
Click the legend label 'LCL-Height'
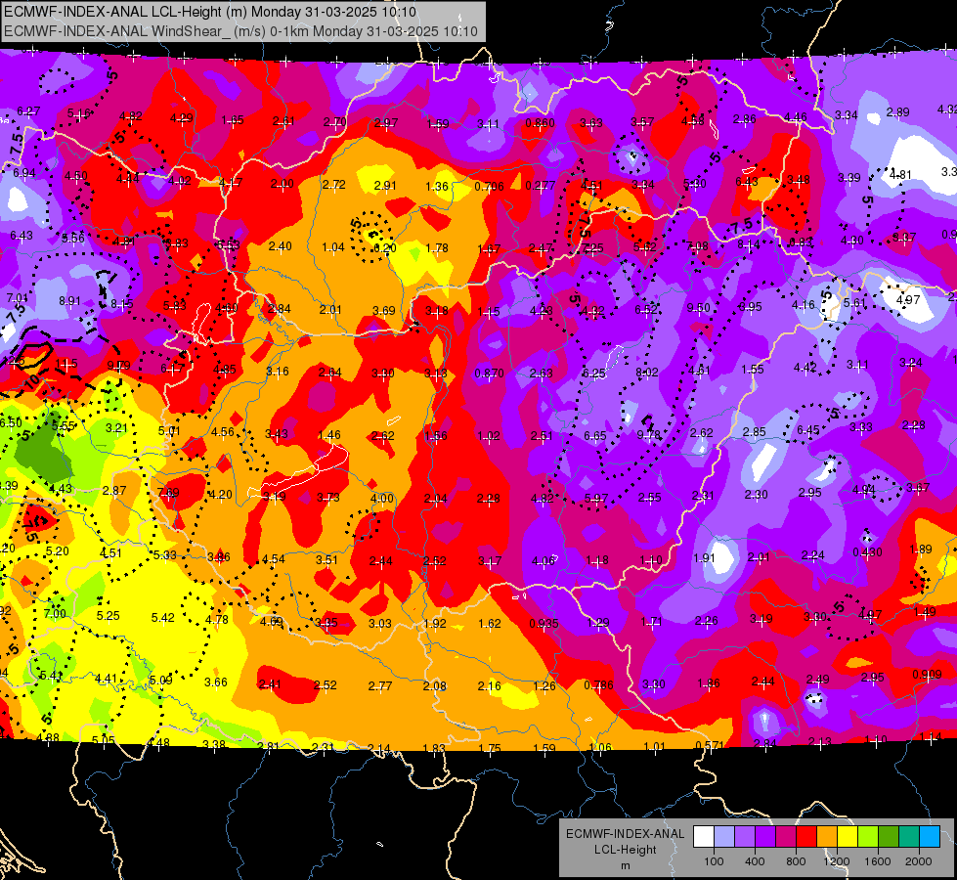(625, 850)
